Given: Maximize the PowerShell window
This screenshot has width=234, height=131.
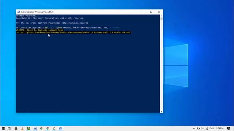Looking at the screenshot, I should [151, 12].
